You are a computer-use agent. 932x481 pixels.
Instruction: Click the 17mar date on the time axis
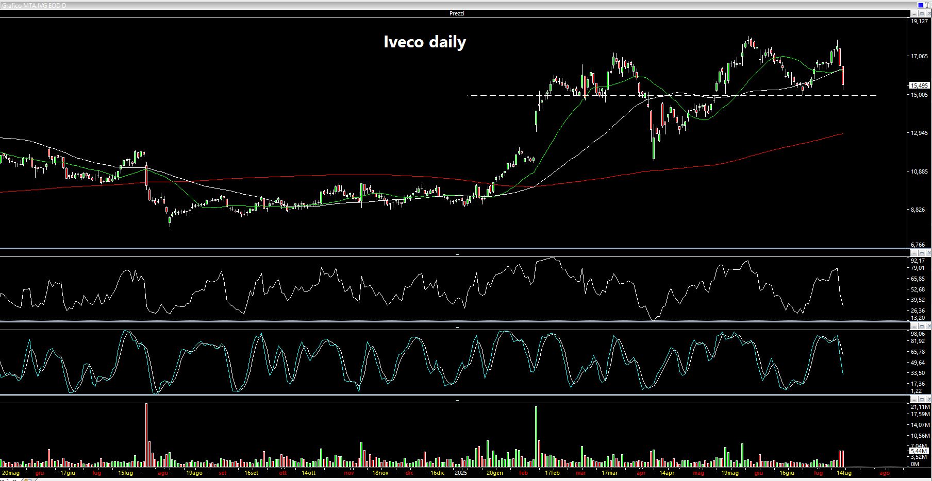point(609,473)
